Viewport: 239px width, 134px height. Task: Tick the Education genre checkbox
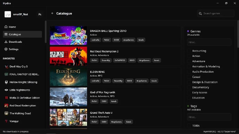(x=189, y=98)
